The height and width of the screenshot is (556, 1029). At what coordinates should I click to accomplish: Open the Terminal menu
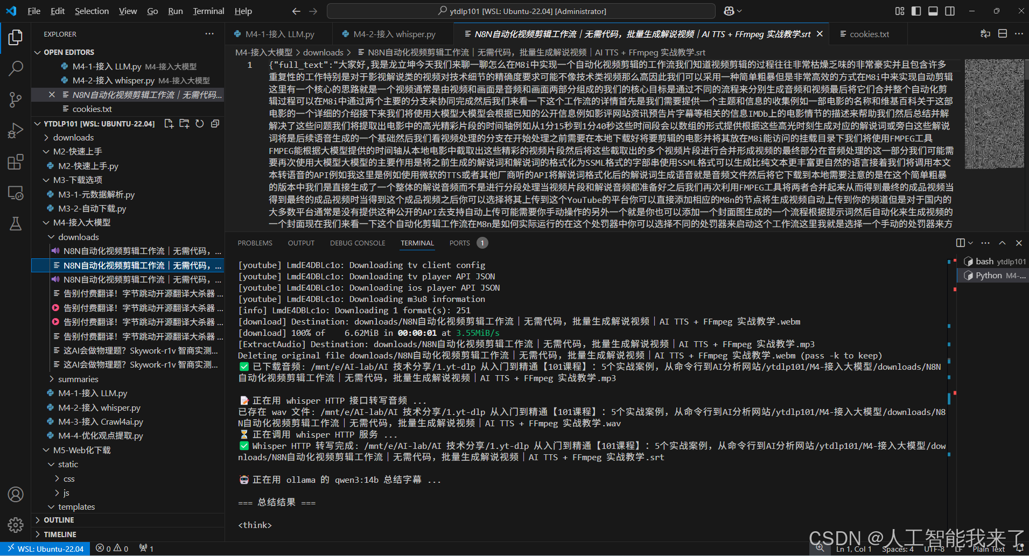point(208,11)
